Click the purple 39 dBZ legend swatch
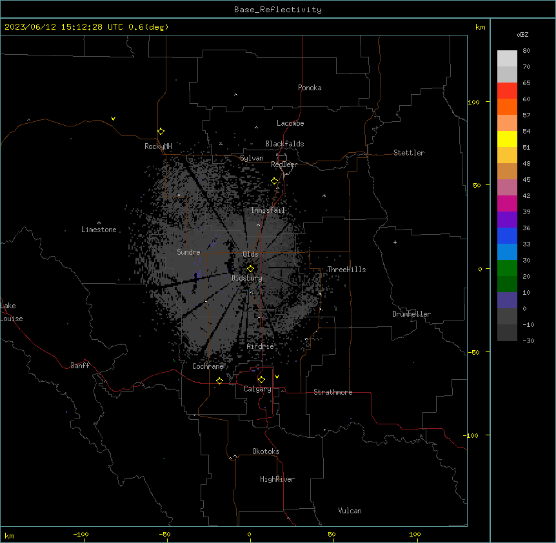This screenshot has height=543, width=556. click(x=507, y=220)
